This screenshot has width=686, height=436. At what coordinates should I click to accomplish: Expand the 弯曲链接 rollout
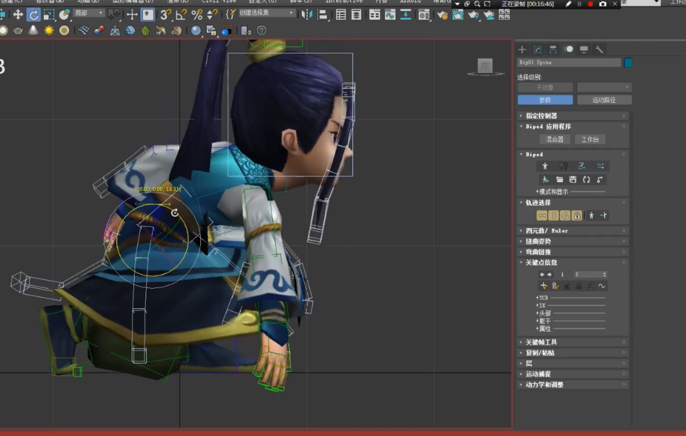[573, 252]
